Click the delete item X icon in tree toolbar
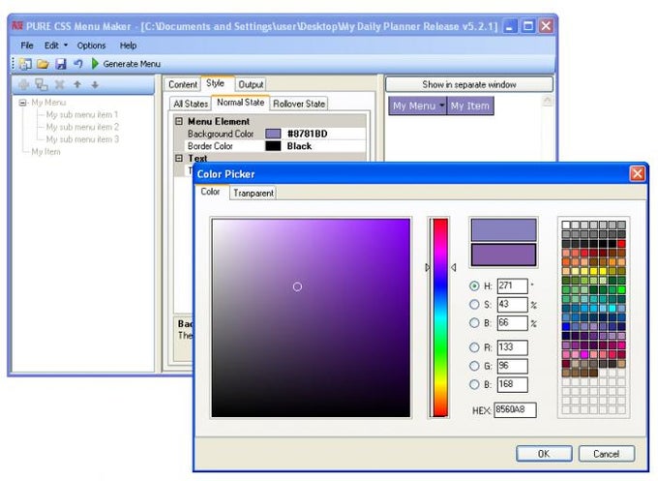This screenshot has width=658, height=481. 60,85
